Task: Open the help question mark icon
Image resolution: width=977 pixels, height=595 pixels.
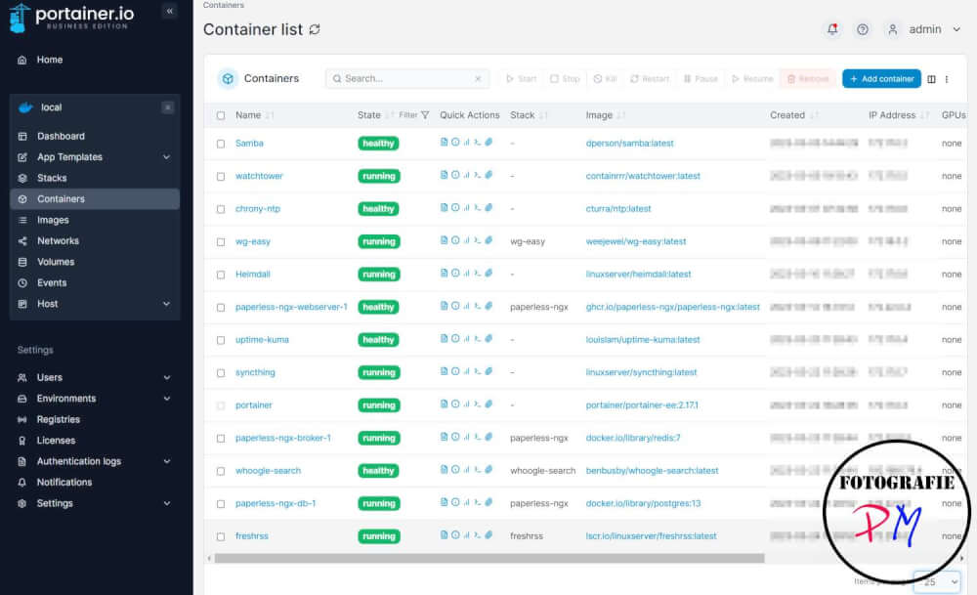Action: (x=863, y=29)
